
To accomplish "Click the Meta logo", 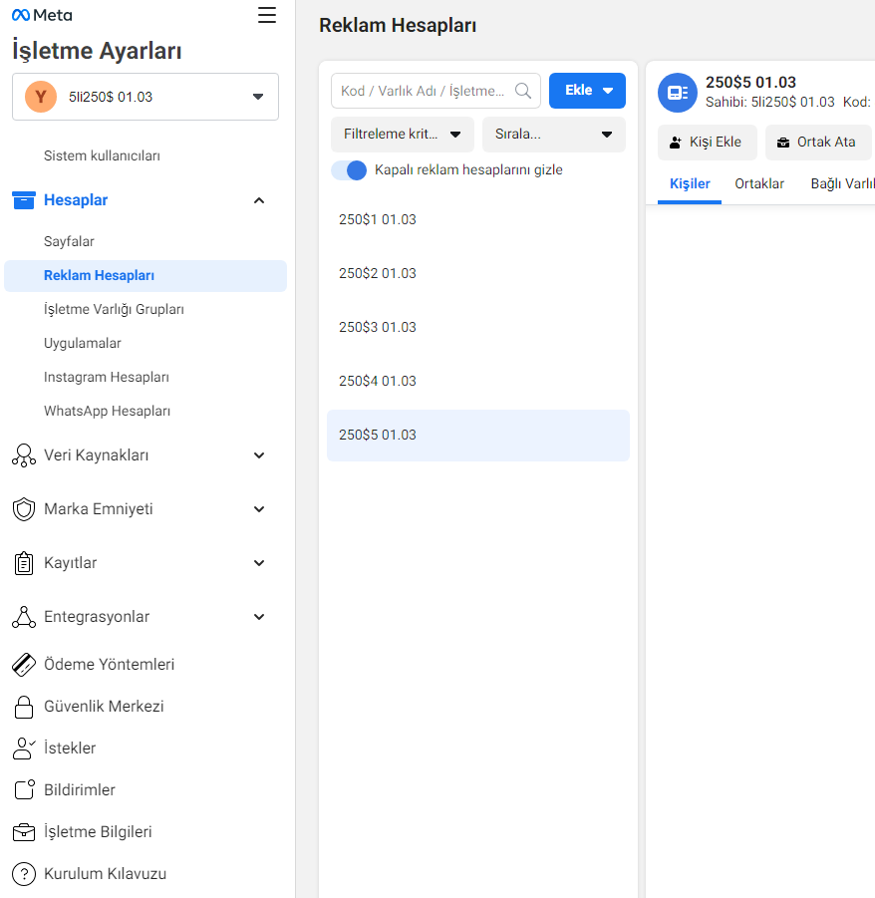I will coord(42,16).
